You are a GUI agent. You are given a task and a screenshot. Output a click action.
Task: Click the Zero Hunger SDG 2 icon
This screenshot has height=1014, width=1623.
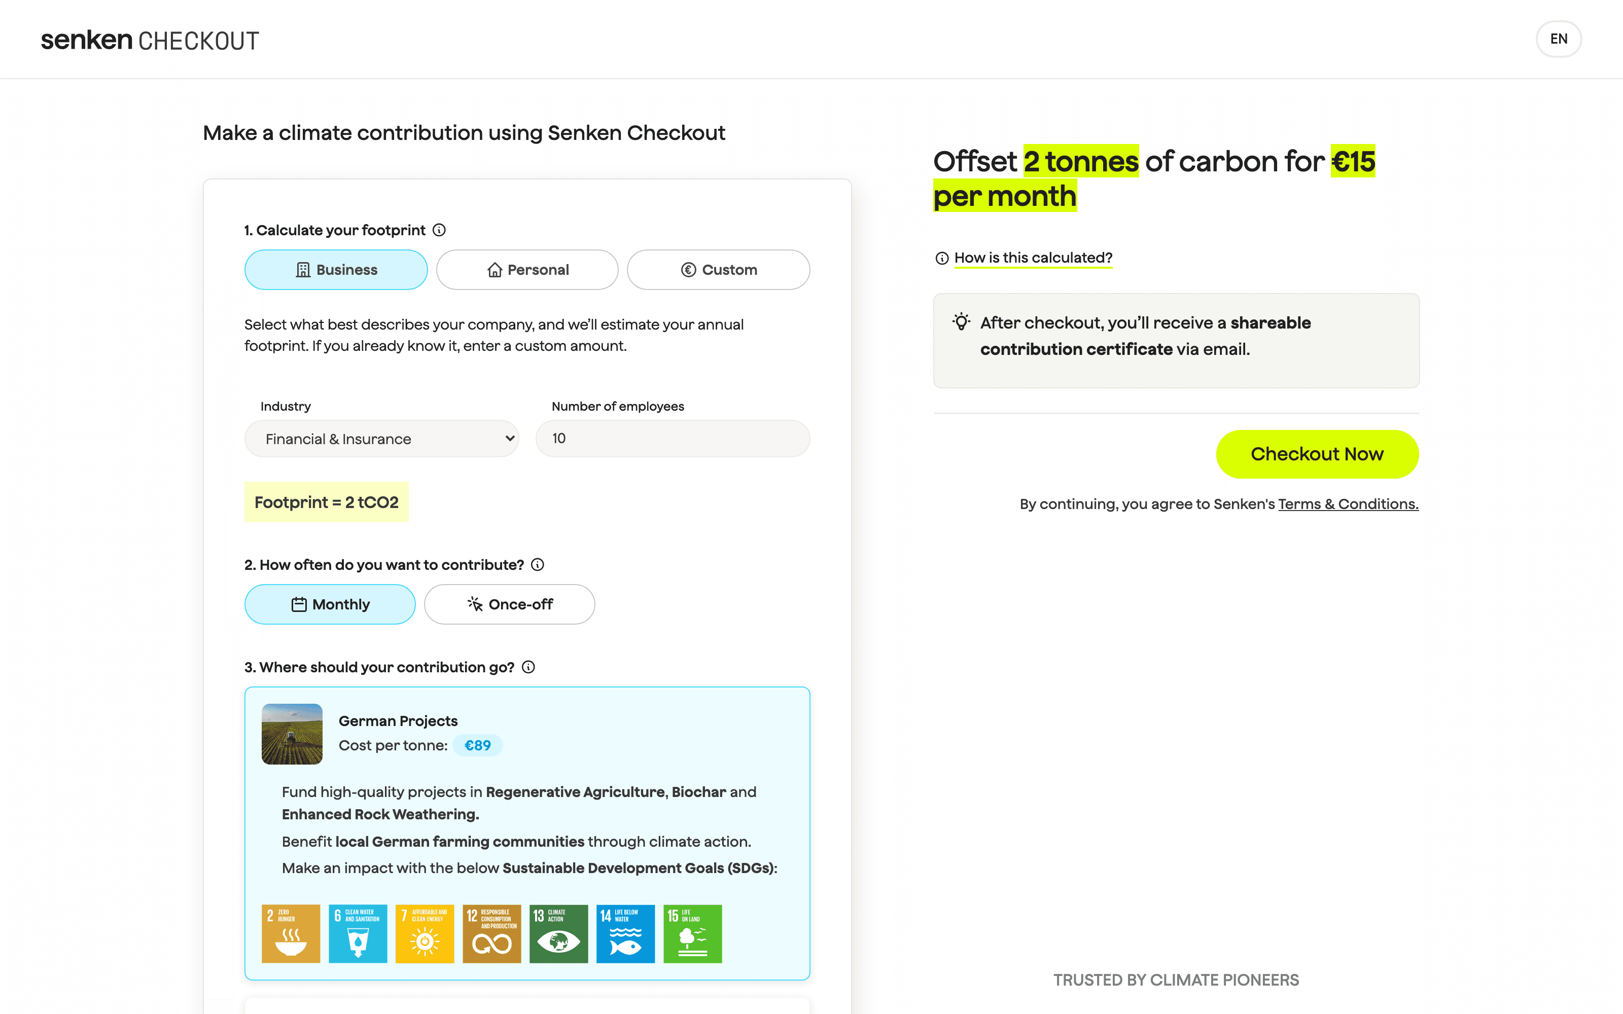pyautogui.click(x=291, y=933)
